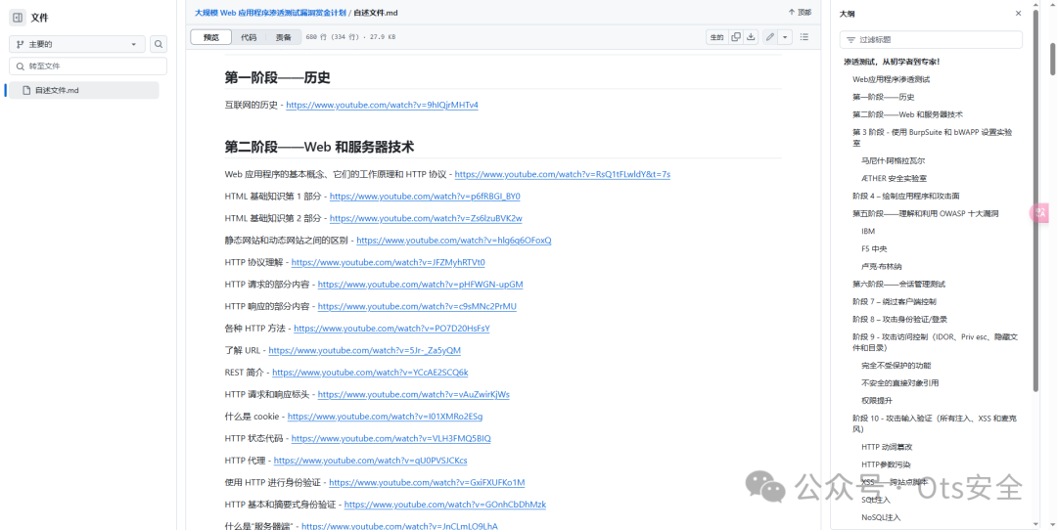Open the repository breadcrumb link 大规模 Web 应用程序渗透测试漏洞赏金计划
The image size is (1057, 530).
[x=270, y=12]
